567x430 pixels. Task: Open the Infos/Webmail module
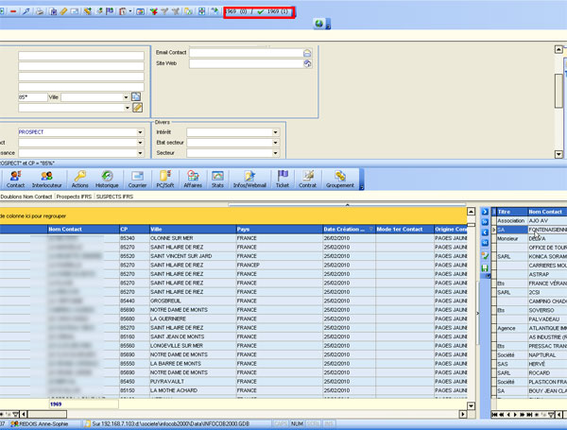click(x=249, y=179)
